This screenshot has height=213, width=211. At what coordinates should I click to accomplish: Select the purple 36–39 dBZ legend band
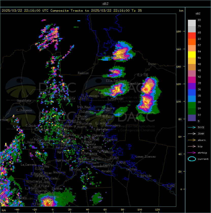(x=192, y=86)
